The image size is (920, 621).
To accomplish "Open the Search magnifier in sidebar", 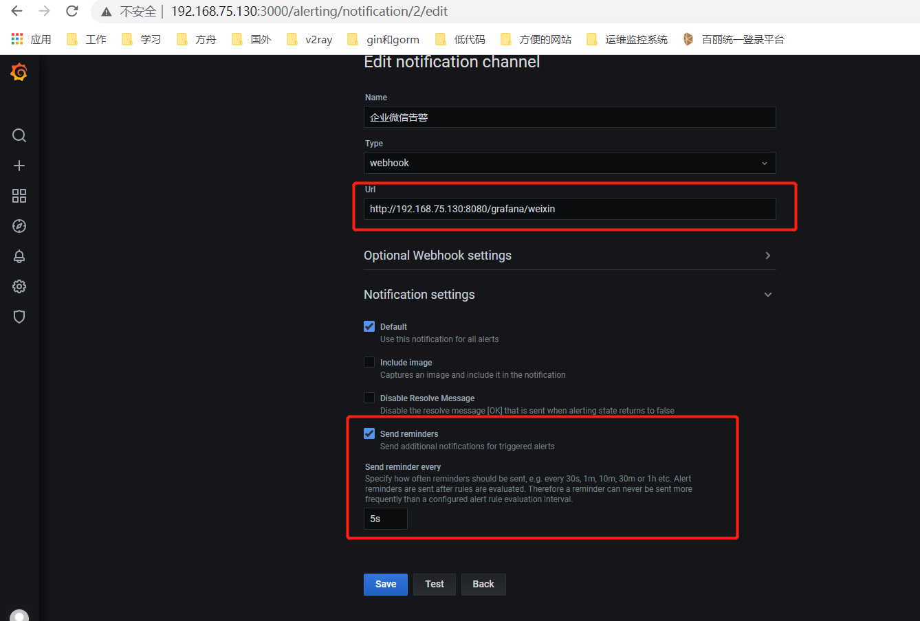I will tap(19, 135).
